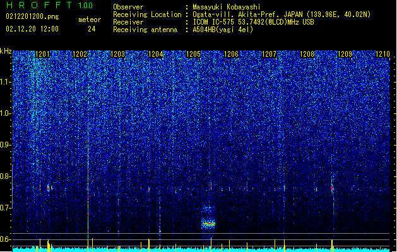Screen dimensions: 397x252
Task: Click the 1205 time marker
Action: 193,54
